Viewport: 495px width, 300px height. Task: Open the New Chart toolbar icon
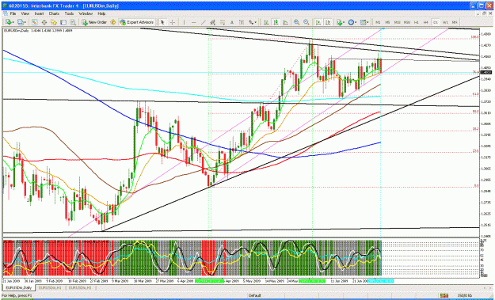8,22
